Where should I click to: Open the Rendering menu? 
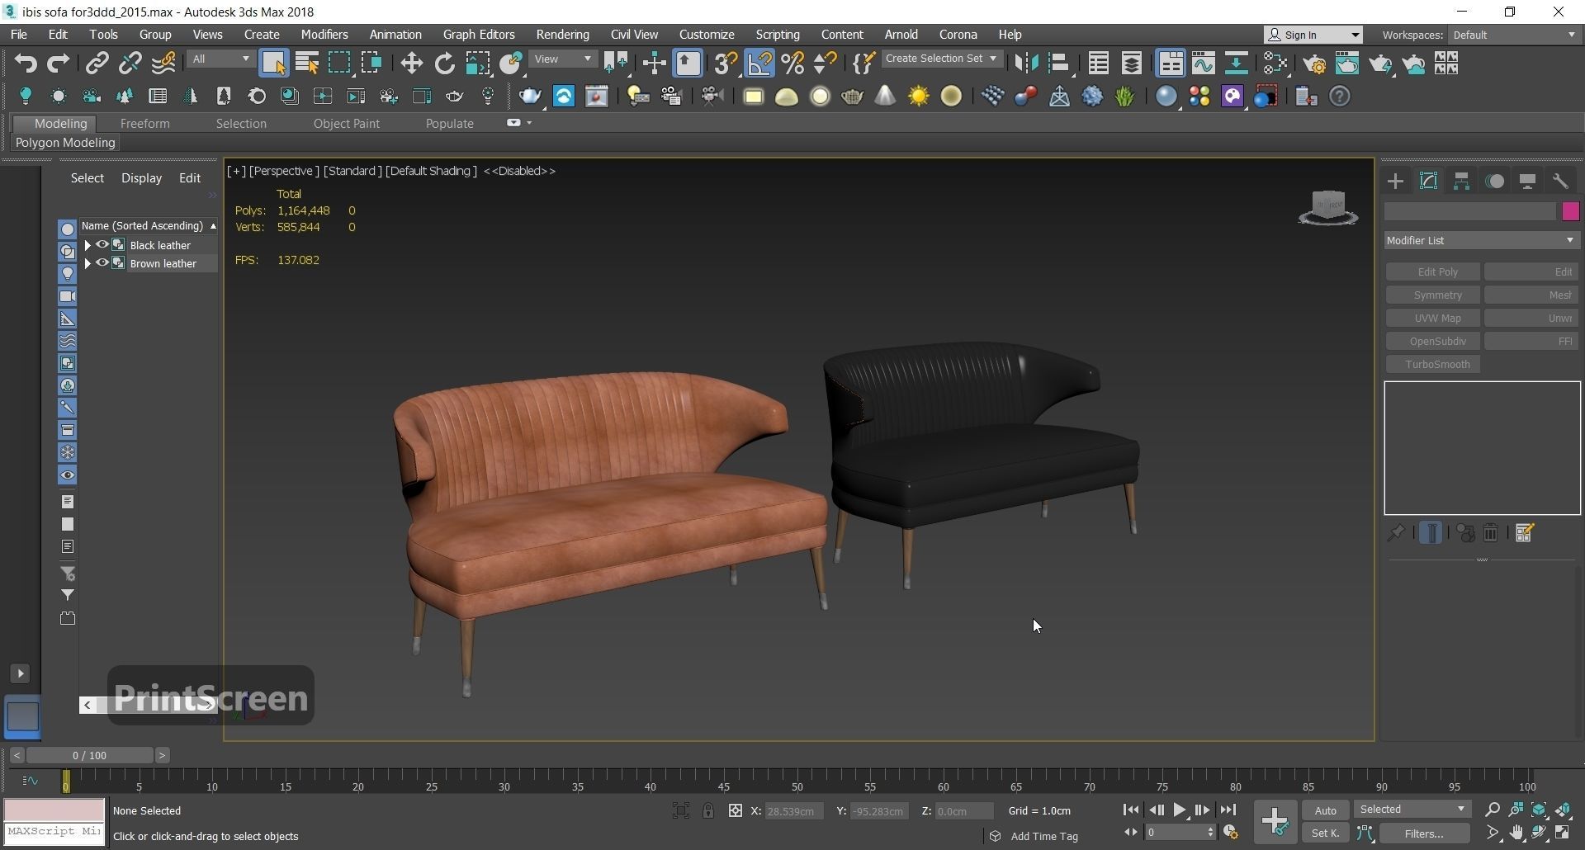coord(562,35)
